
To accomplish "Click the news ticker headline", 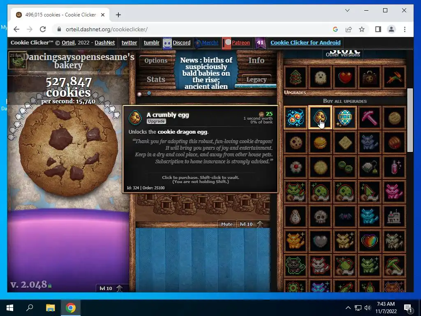I will tap(206, 73).
